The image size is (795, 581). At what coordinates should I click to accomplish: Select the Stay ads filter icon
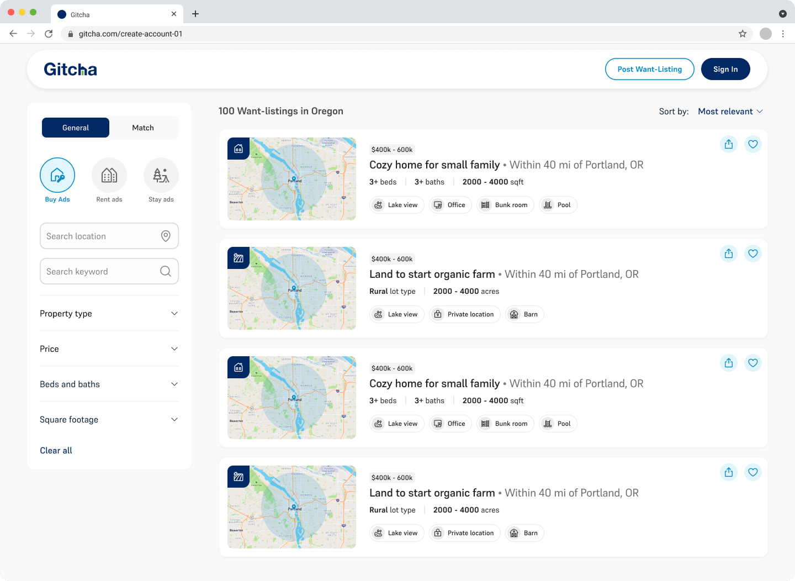[x=161, y=175]
